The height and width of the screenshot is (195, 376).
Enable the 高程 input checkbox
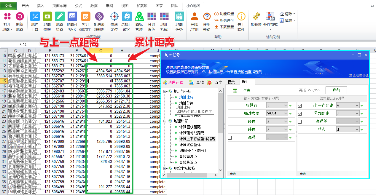point(230,138)
